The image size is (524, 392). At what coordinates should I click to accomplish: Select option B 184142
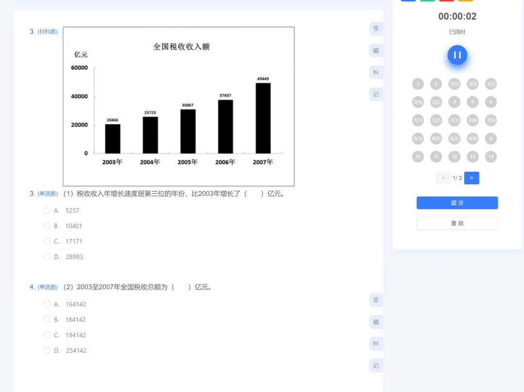(47, 319)
